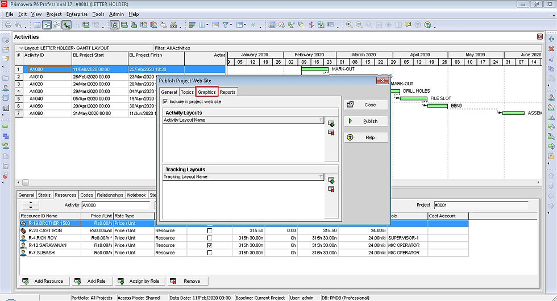Image resolution: width=557 pixels, height=301 pixels.
Task: Click the Zoom Out magnifier icon
Action: tap(359, 25)
